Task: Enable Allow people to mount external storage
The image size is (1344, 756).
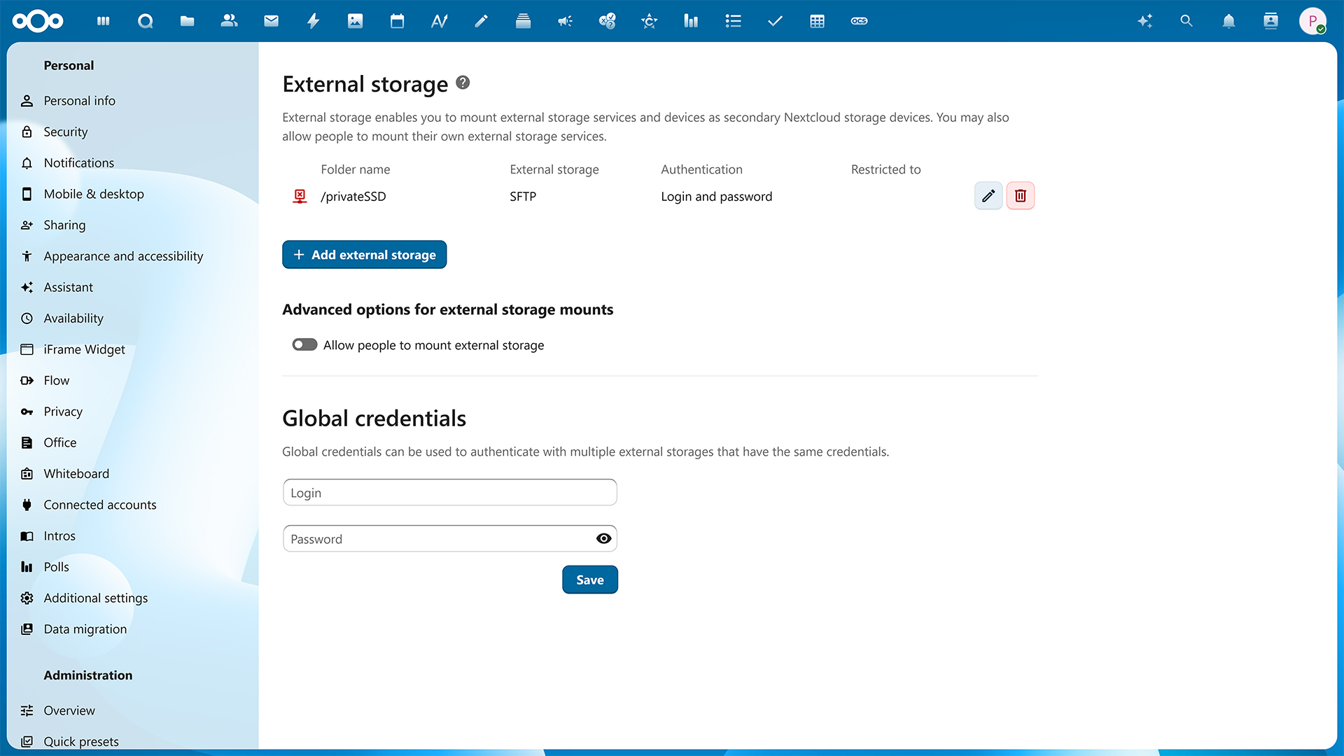Action: pos(304,344)
